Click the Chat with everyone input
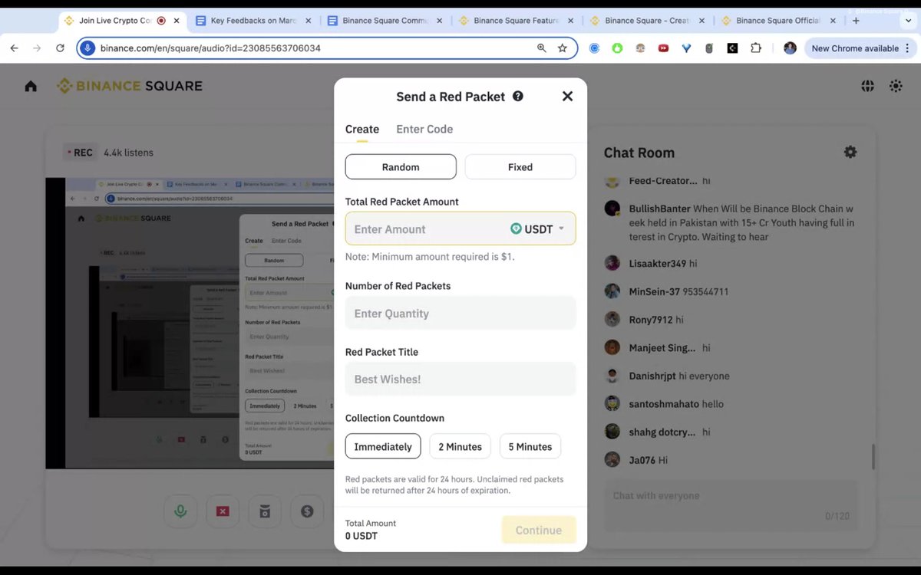The height and width of the screenshot is (575, 921). coord(731,506)
